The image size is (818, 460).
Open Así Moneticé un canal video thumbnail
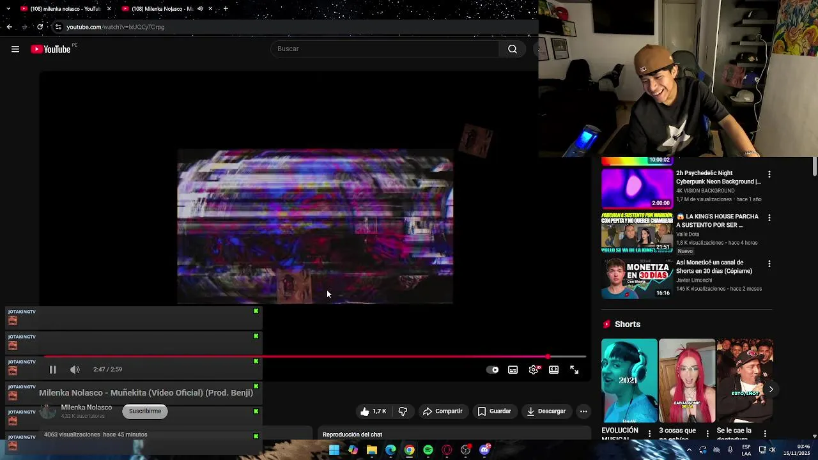(637, 279)
